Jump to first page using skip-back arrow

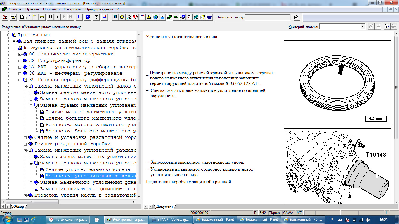[x=51, y=17]
